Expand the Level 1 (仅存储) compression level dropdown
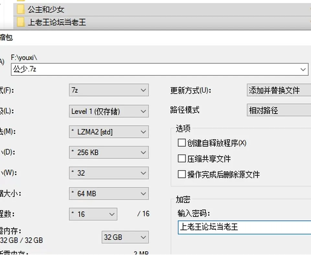The width and height of the screenshot is (311, 255). (109, 111)
